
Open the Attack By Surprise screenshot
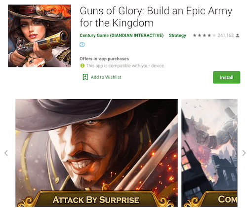96,153
